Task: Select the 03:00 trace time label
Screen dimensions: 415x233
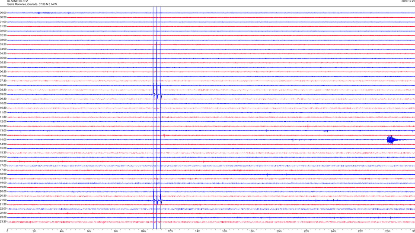Action: pos(3,40)
